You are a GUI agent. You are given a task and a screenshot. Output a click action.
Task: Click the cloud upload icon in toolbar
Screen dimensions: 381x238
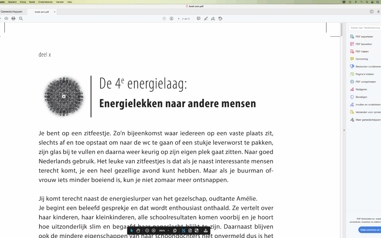click(x=6, y=18)
